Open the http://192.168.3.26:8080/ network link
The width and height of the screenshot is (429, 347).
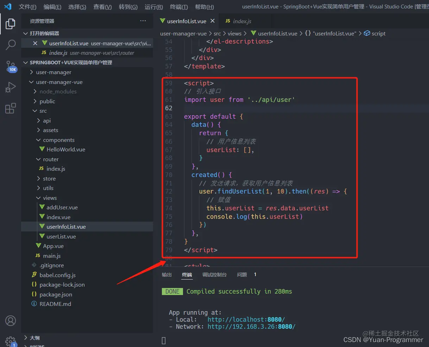(x=251, y=326)
